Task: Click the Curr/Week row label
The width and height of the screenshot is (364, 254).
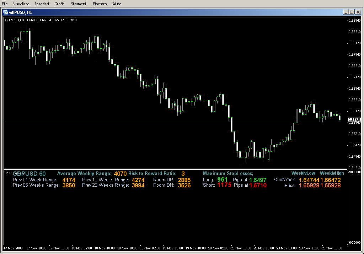Action: pyautogui.click(x=284, y=180)
